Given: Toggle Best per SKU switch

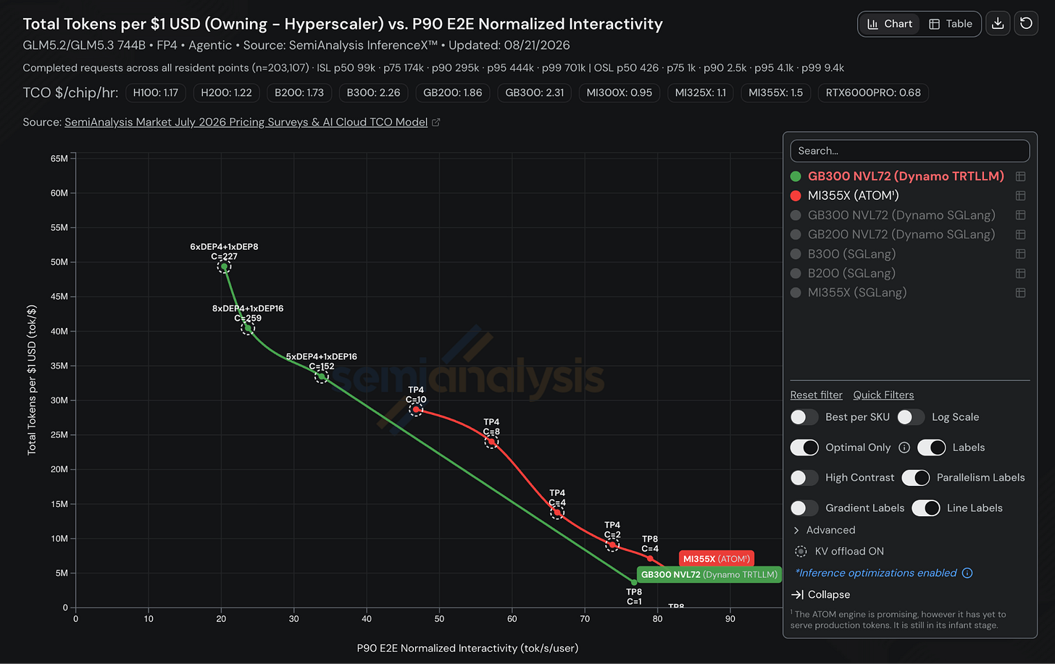Looking at the screenshot, I should click(x=804, y=417).
